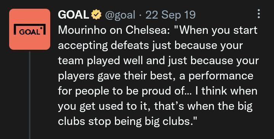Click the gold verified badge
Image resolution: width=274 pixels, height=139 pixels.
coord(96,15)
